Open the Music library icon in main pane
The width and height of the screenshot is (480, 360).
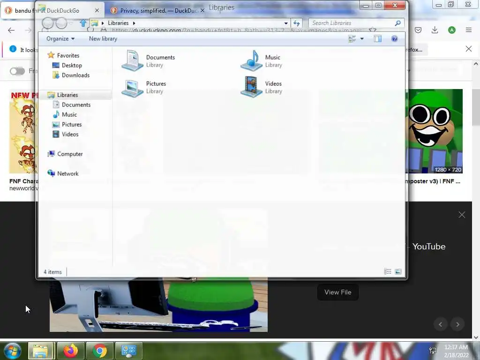(251, 60)
